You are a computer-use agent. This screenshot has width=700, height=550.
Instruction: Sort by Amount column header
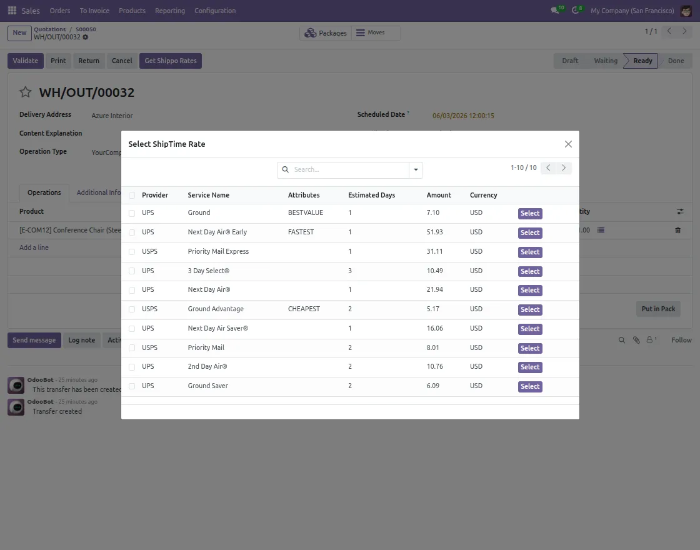pos(438,195)
